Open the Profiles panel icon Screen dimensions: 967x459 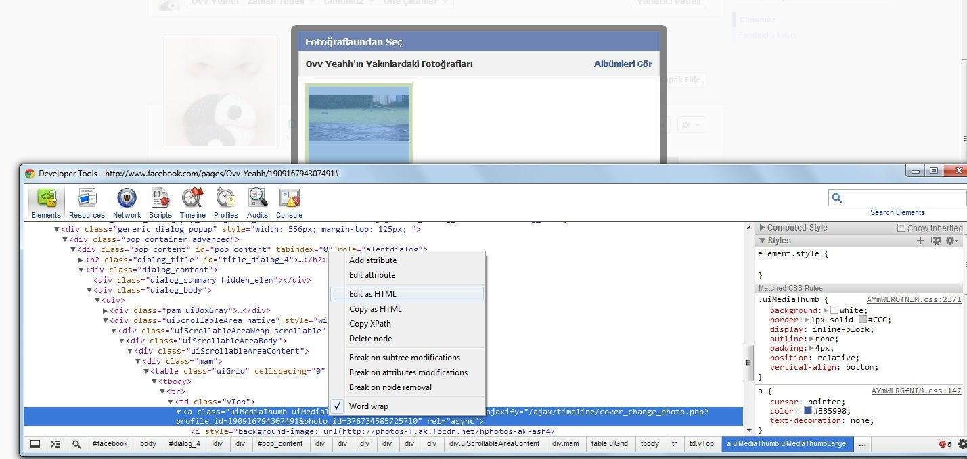coord(225,198)
